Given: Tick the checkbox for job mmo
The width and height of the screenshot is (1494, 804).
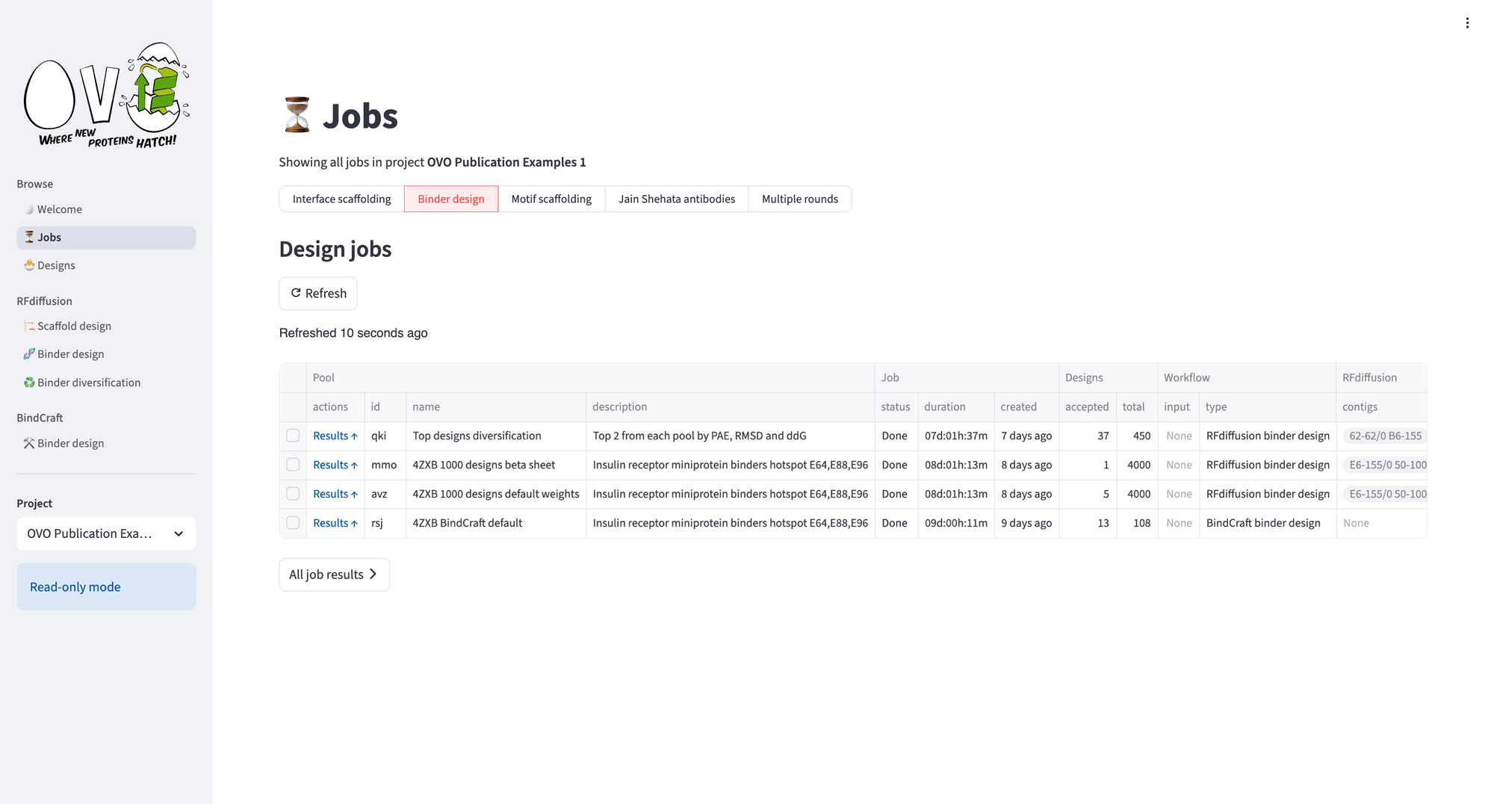Looking at the screenshot, I should click(x=293, y=465).
